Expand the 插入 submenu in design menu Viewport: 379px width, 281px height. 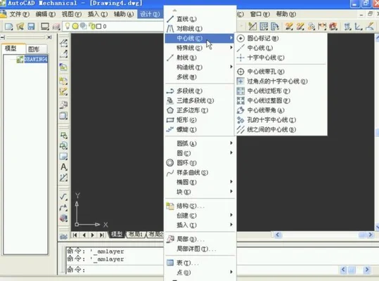click(x=200, y=225)
